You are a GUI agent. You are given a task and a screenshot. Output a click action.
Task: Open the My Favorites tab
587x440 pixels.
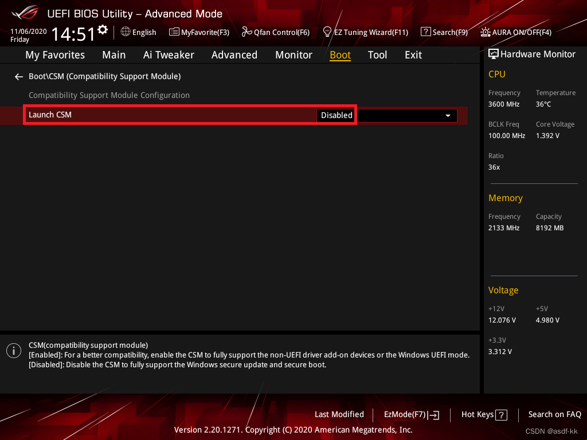55,55
